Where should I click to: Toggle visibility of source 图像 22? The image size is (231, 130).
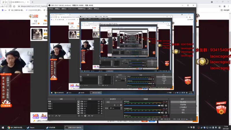tap(99, 113)
